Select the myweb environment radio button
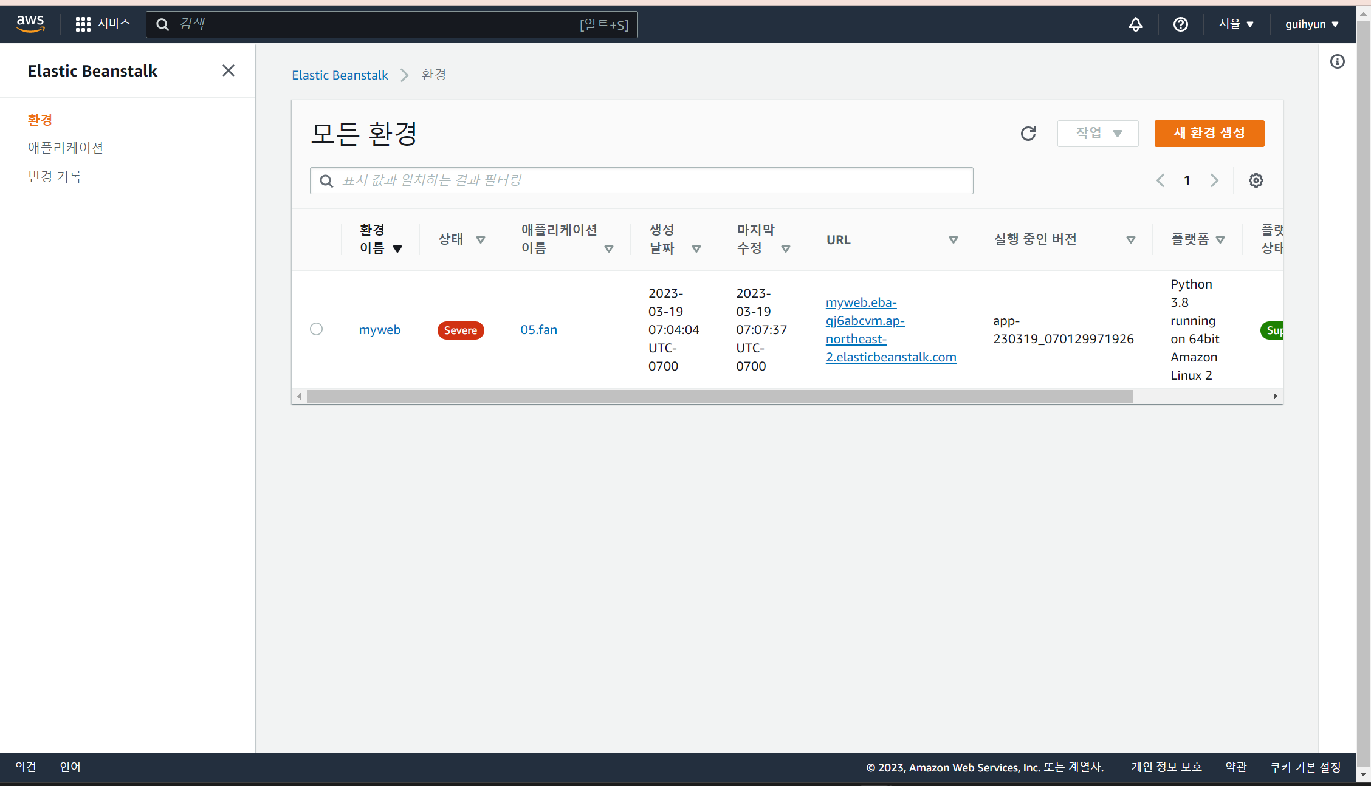 point(316,329)
